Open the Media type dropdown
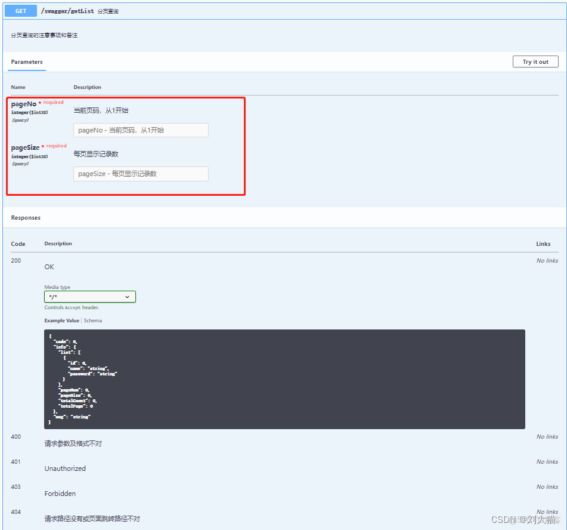The height and width of the screenshot is (530, 567). pyautogui.click(x=89, y=297)
